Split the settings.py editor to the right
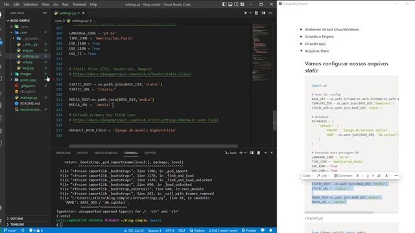The width and height of the screenshot is (415, 233). click(263, 13)
